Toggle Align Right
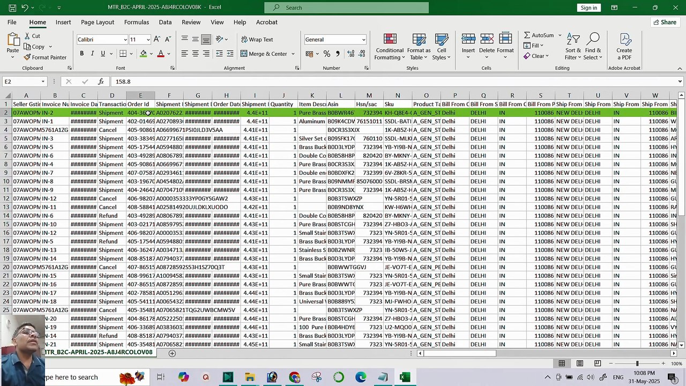Screen dimensions: 686x386 (206, 54)
